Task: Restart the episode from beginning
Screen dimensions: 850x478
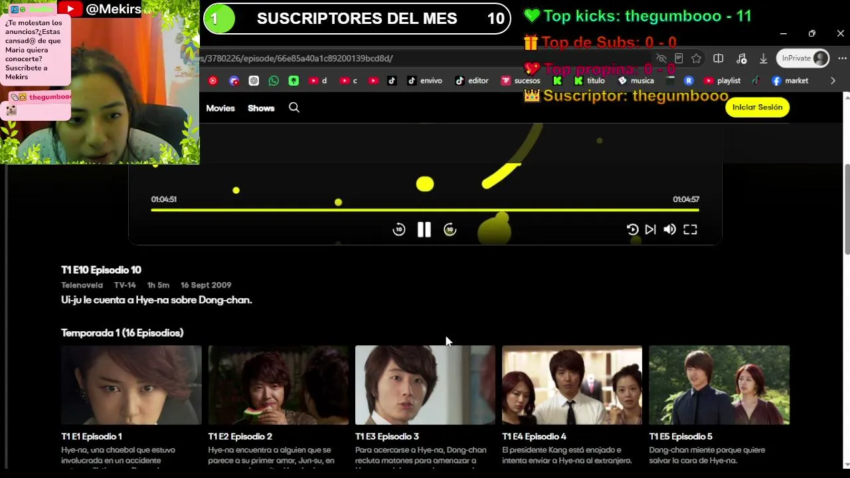Action: click(632, 230)
